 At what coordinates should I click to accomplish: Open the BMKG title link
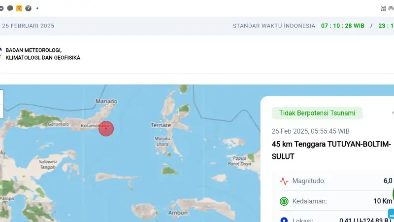[43, 54]
